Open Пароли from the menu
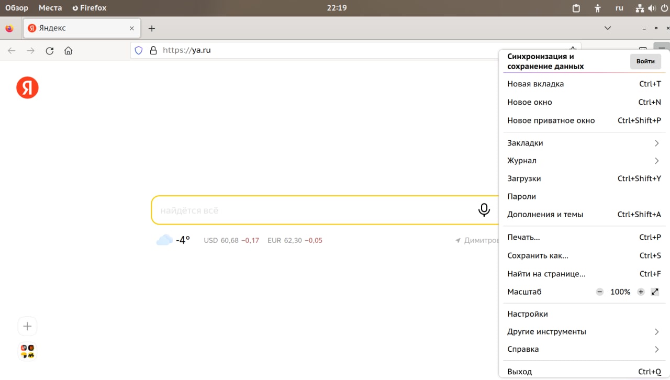This screenshot has height=380, width=670. tap(584, 196)
